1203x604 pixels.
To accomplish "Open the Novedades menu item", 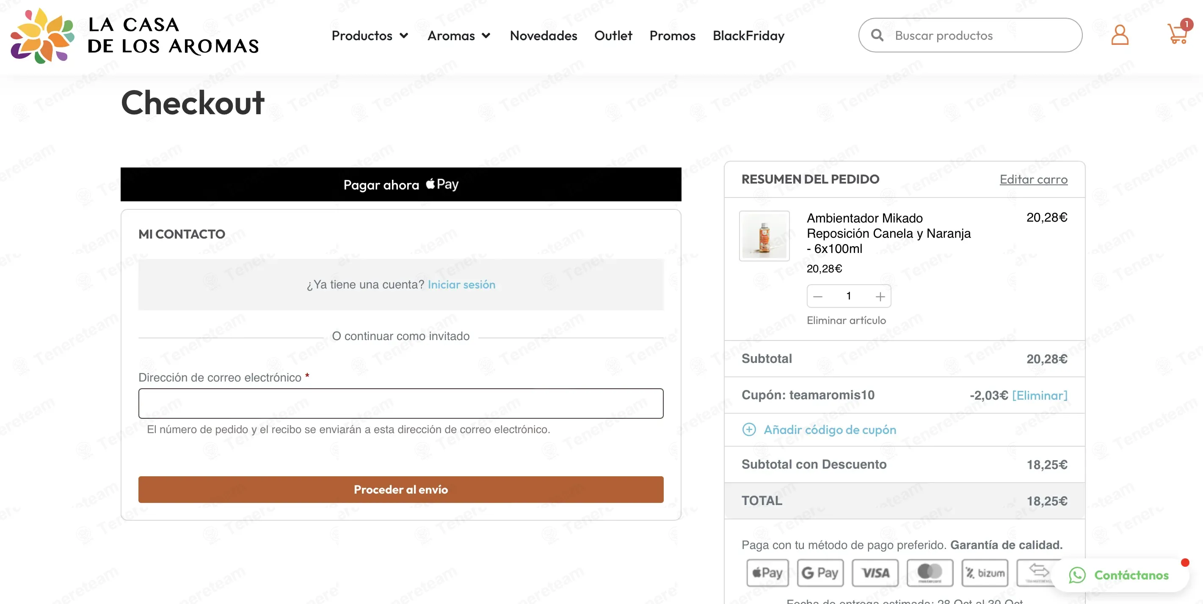I will (543, 36).
